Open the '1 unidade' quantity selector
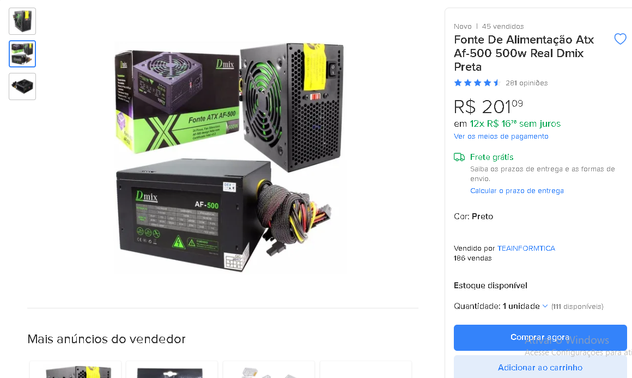Screen dimensions: 632x378 pyautogui.click(x=521, y=306)
